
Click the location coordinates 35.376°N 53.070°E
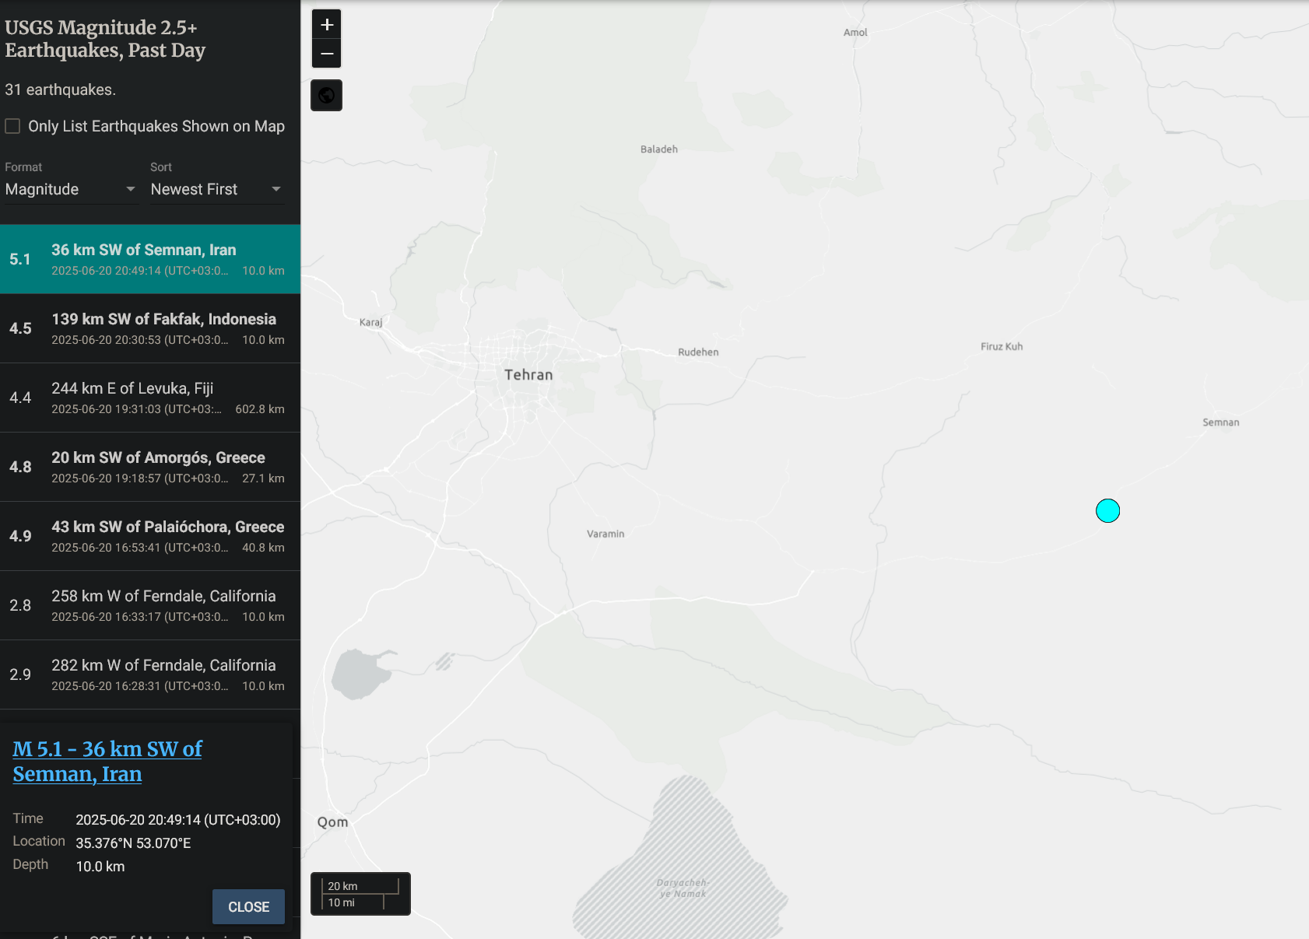(x=133, y=843)
